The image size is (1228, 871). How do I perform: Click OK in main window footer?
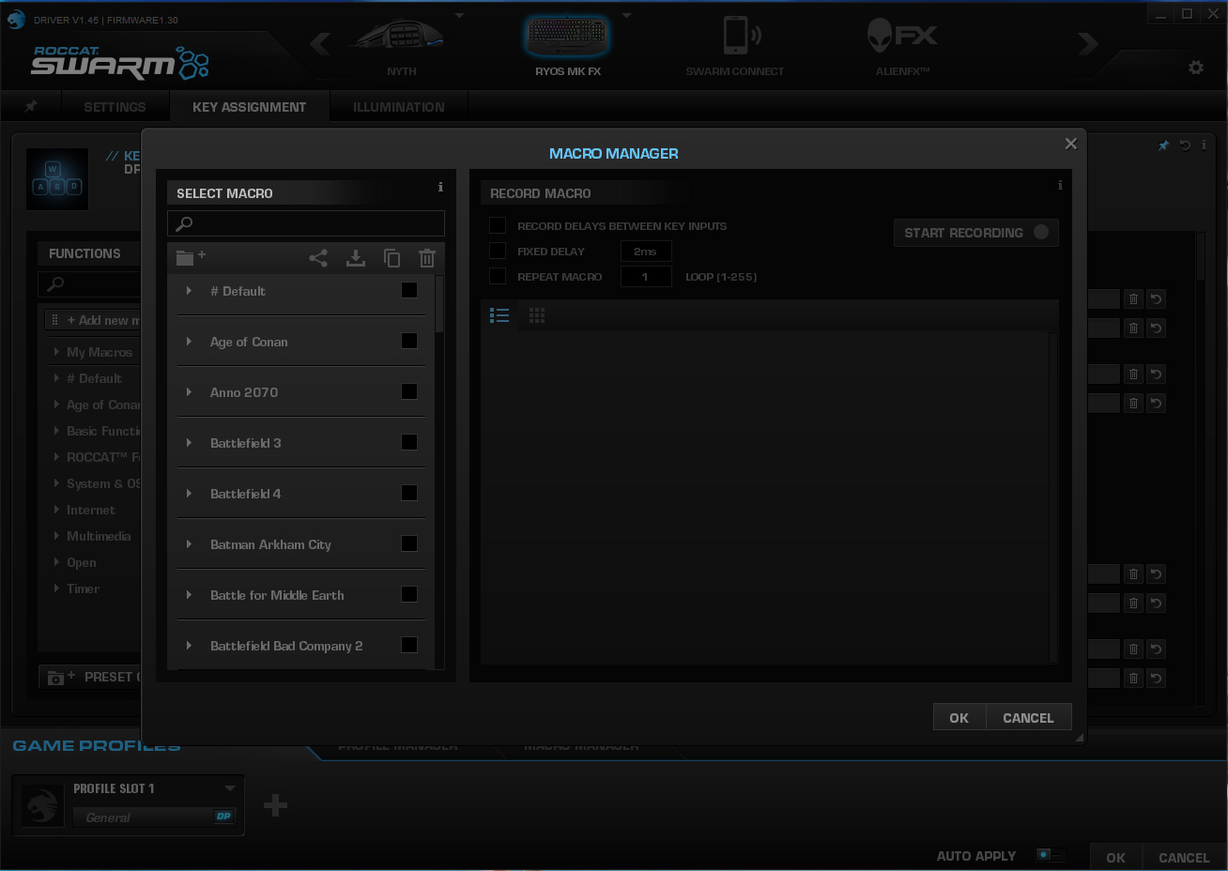tap(1115, 857)
